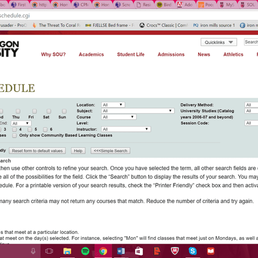This screenshot has height=258, width=258.
Task: Activate the Cortana microphone icon
Action: (33, 251)
